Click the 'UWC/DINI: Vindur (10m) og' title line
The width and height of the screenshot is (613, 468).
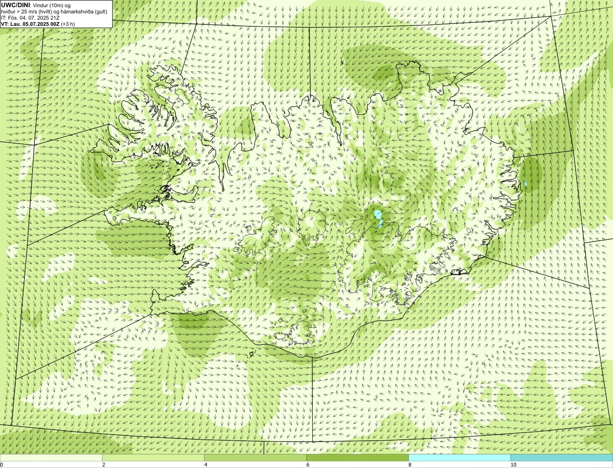click(x=36, y=5)
